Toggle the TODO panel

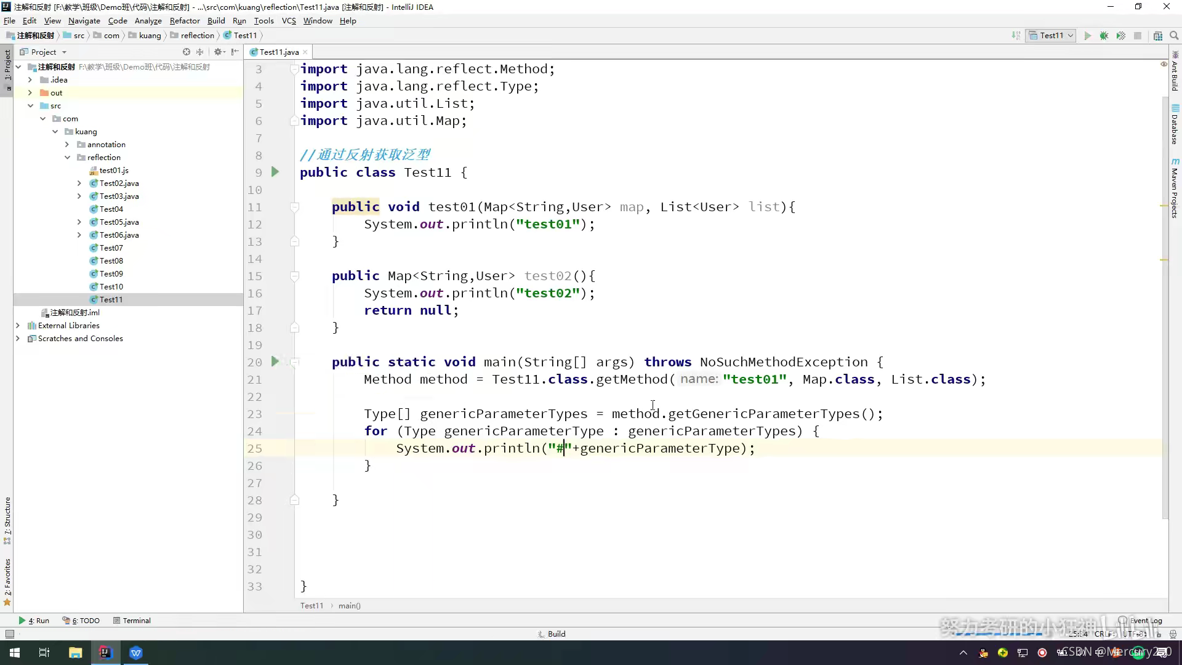pyautogui.click(x=84, y=620)
